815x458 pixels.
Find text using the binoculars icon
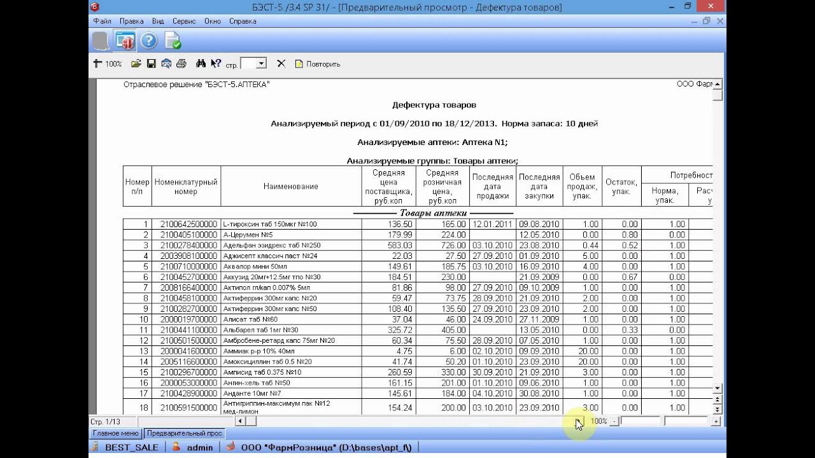[x=201, y=64]
